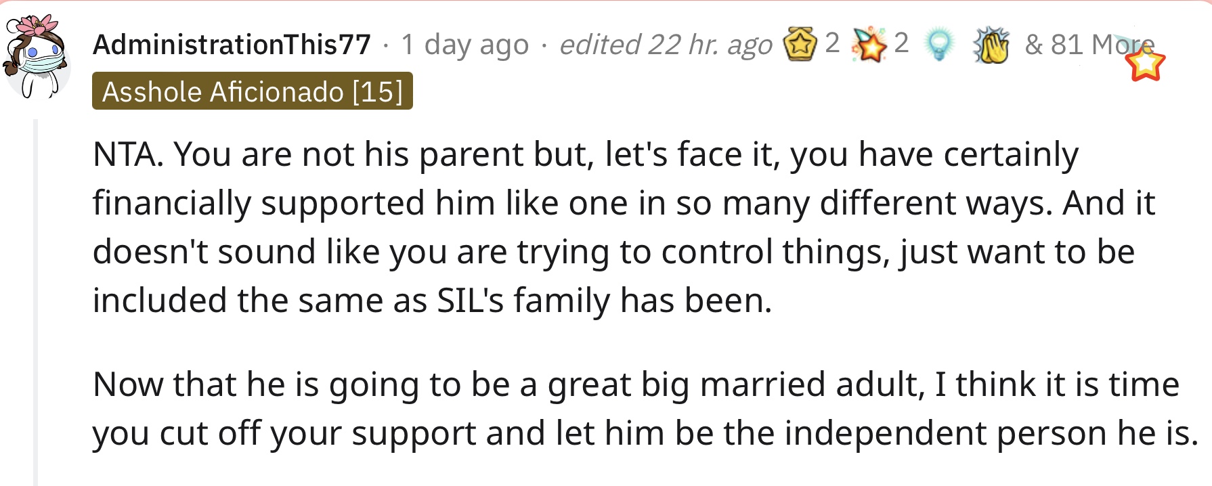The width and height of the screenshot is (1212, 486).
Task: Select the "Asshole Aficionado [15]" flair badge
Action: click(253, 91)
